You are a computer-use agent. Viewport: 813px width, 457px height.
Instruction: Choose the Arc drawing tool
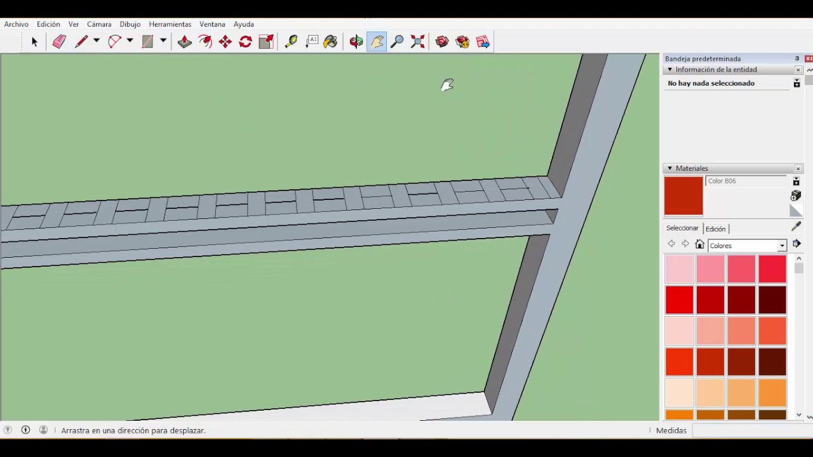point(114,42)
